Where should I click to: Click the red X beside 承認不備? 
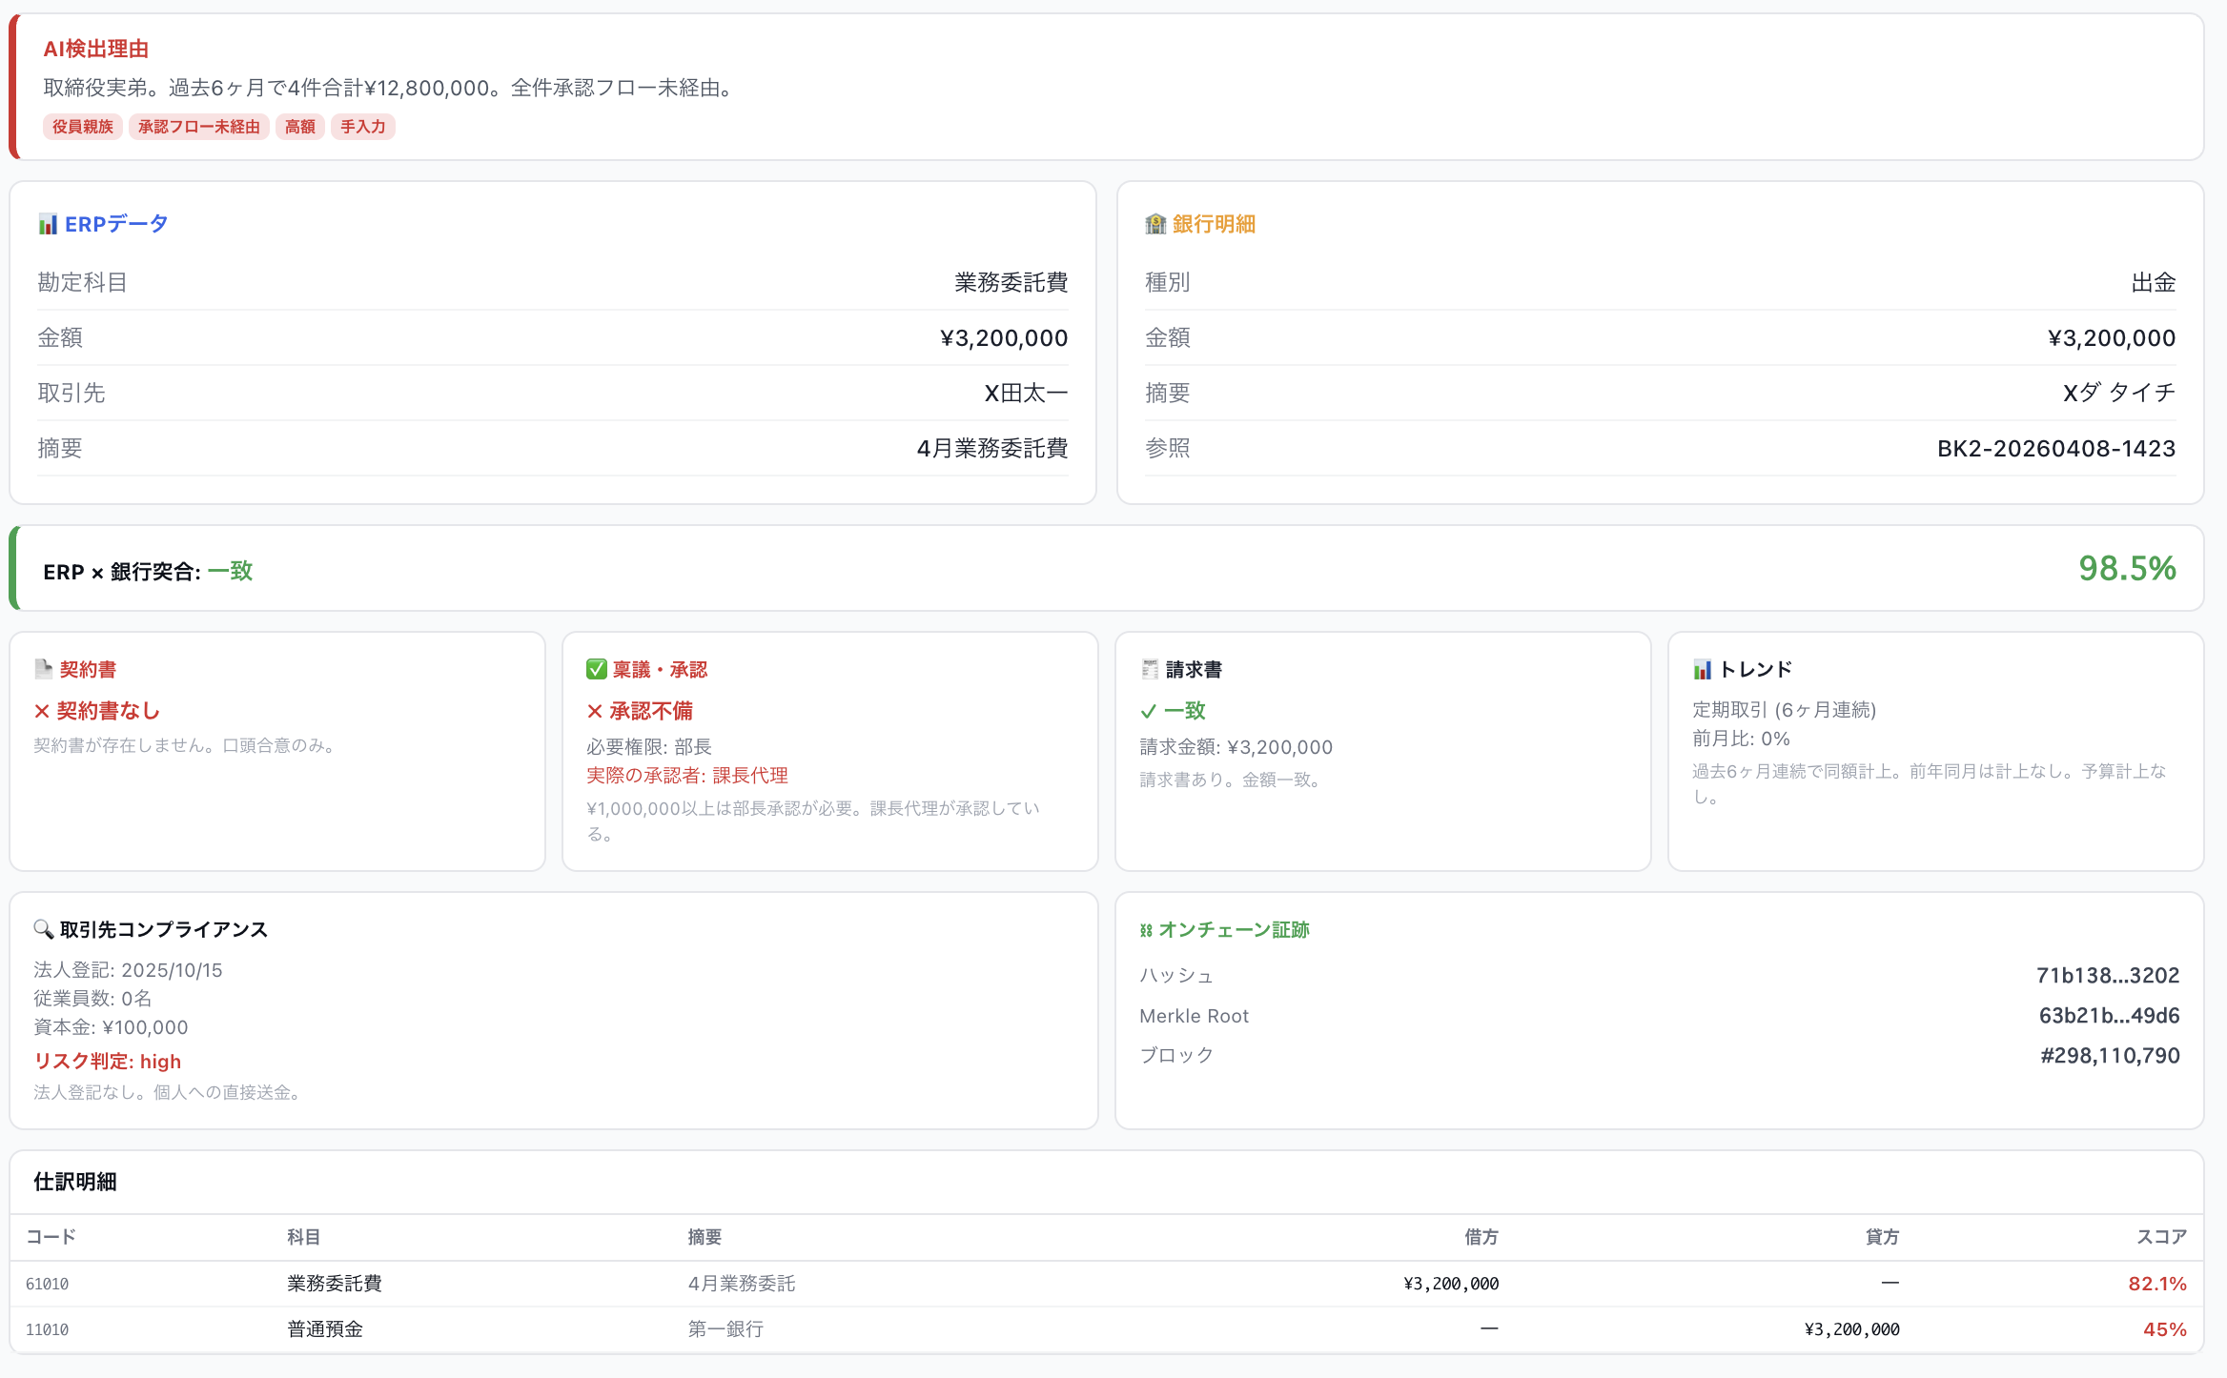tap(595, 711)
